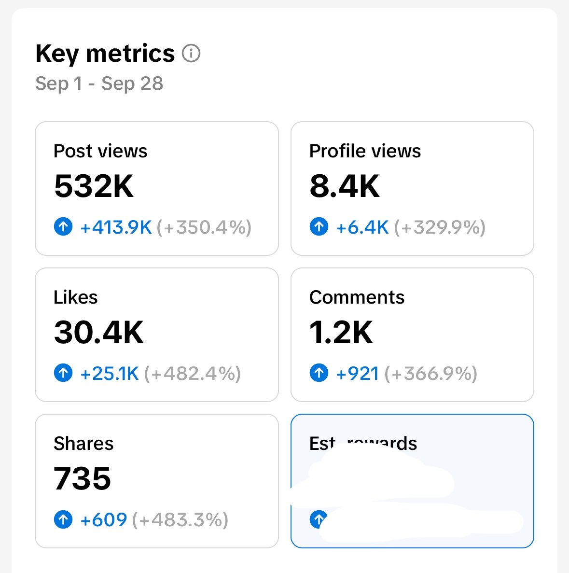
Task: Click the 532K post views value
Action: pos(94,186)
